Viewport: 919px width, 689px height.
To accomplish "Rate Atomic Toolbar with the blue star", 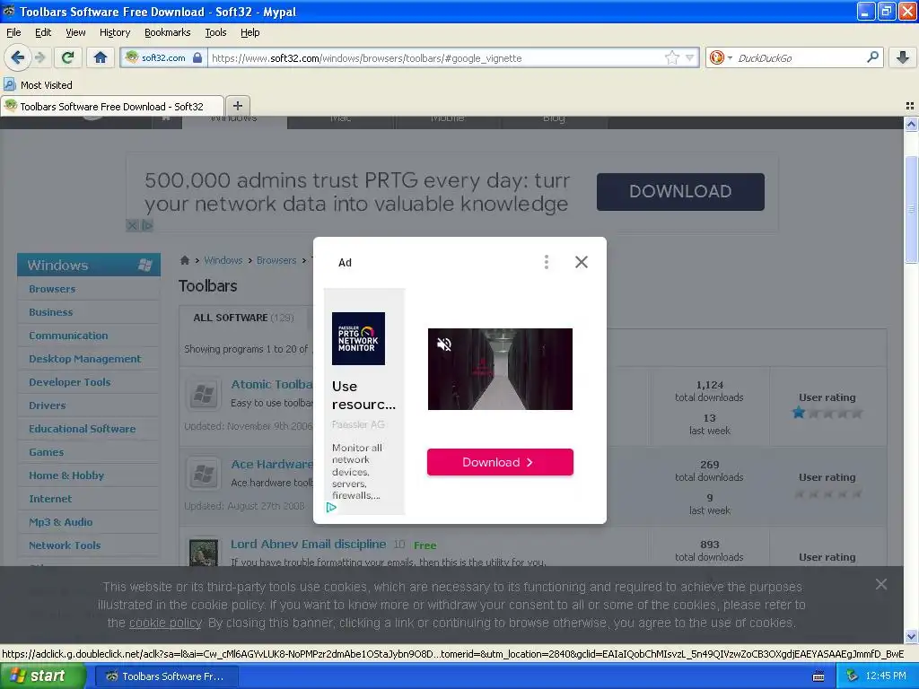I will [798, 413].
